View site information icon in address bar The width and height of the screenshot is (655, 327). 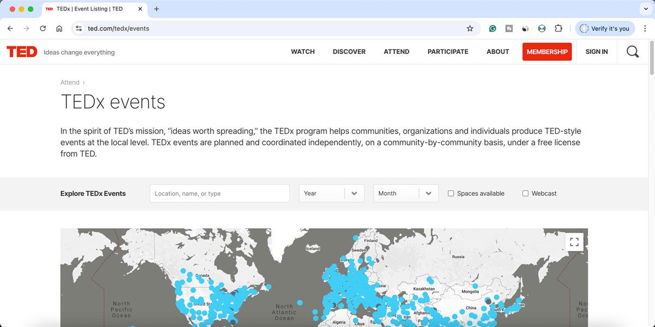tap(79, 28)
